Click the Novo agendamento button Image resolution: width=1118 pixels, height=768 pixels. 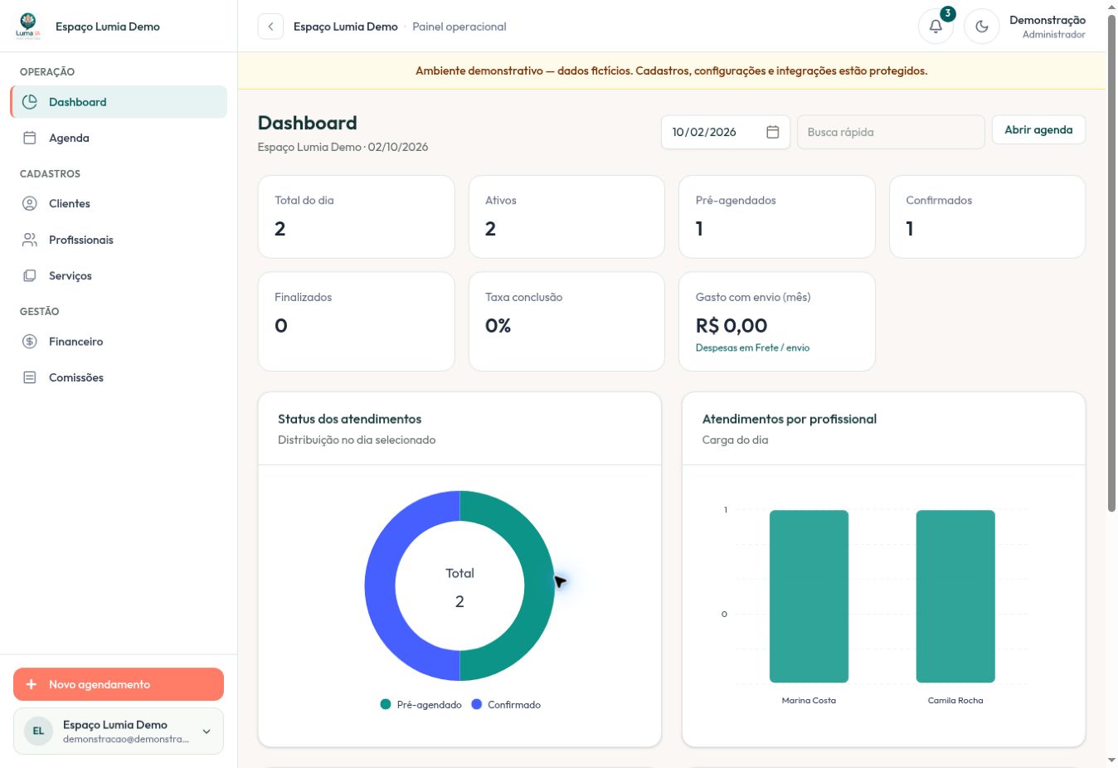(119, 684)
